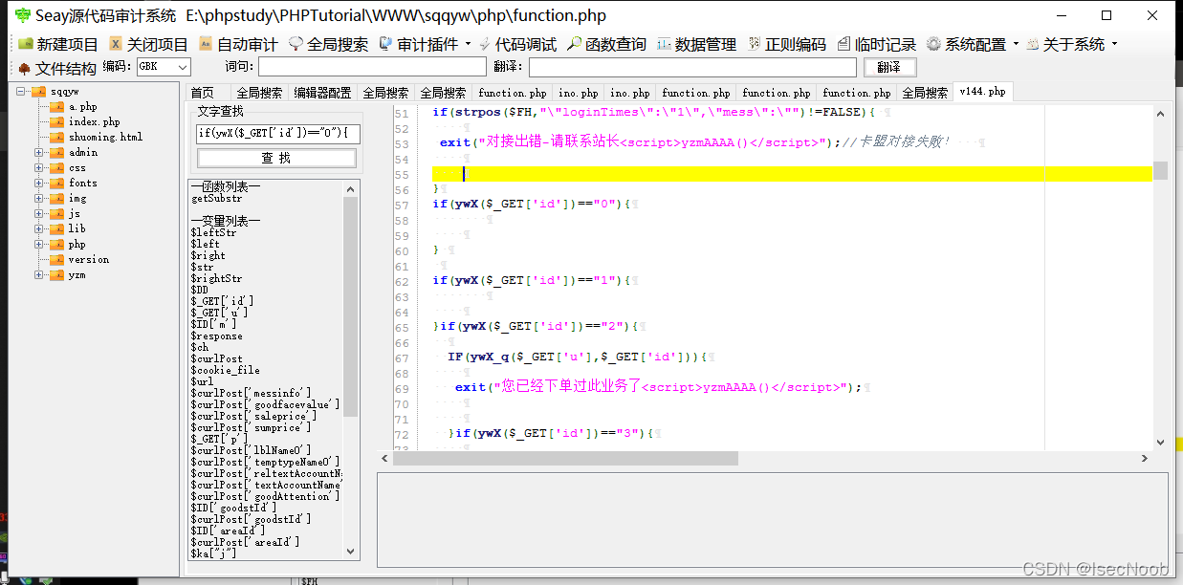The width and height of the screenshot is (1183, 585).
Task: Expand the img folder node
Action: (x=39, y=199)
